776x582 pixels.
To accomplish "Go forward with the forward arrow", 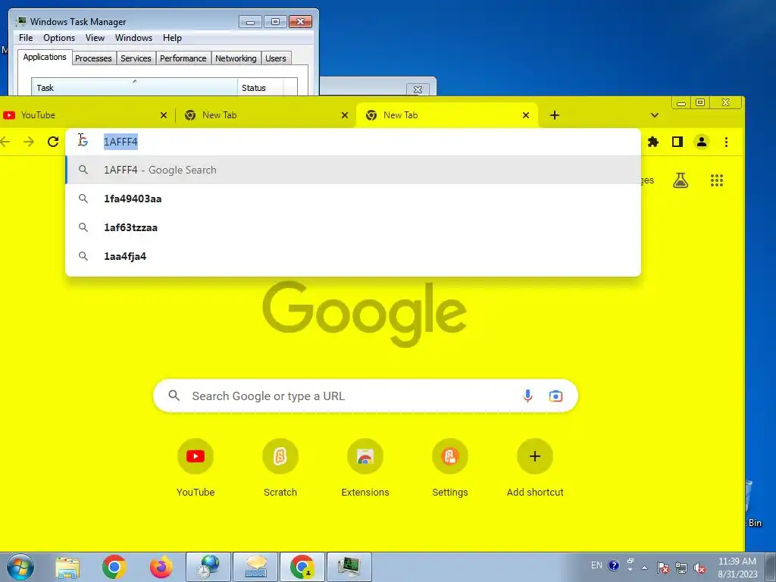I will [x=29, y=142].
